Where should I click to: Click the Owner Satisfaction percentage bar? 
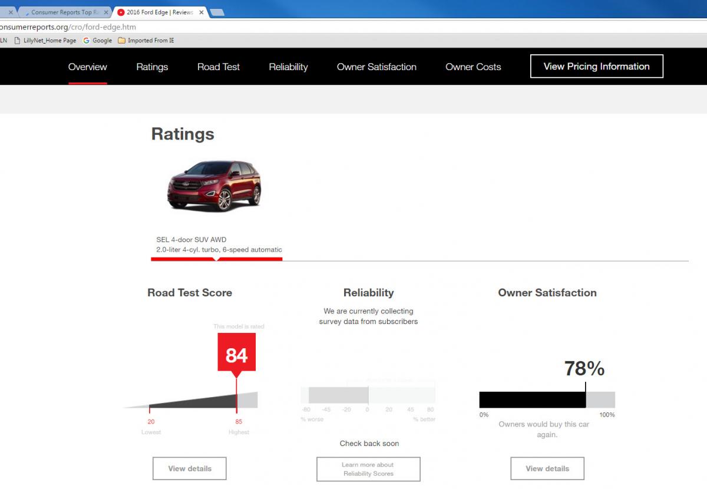click(x=547, y=399)
